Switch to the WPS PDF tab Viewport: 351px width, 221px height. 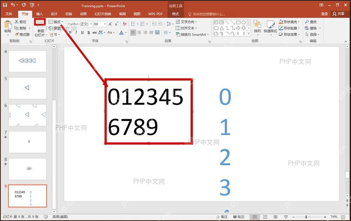click(x=155, y=14)
